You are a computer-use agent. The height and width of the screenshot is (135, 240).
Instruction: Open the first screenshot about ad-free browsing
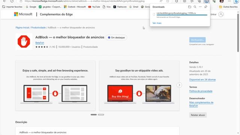point(55,85)
